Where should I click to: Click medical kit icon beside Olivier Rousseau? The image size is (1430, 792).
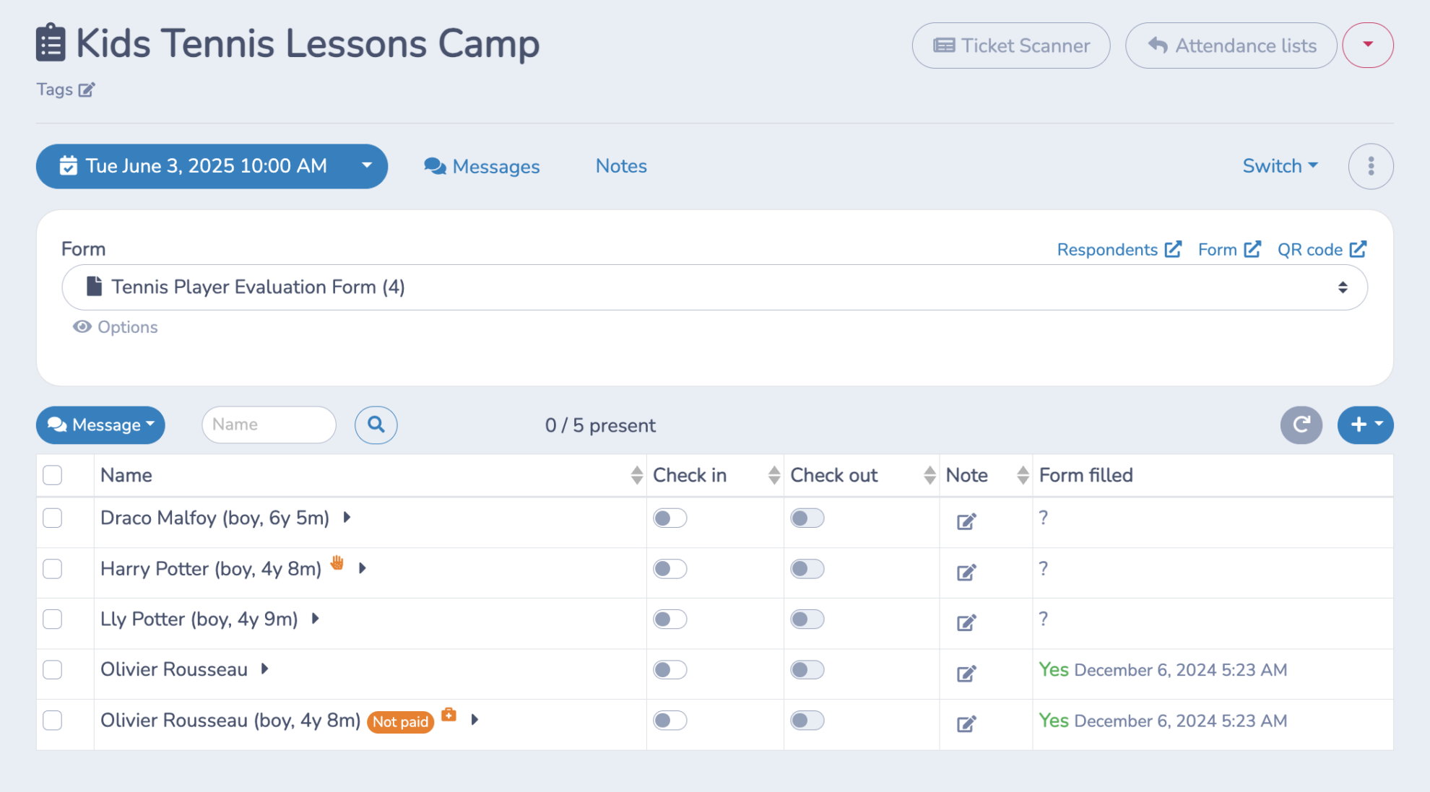(448, 714)
